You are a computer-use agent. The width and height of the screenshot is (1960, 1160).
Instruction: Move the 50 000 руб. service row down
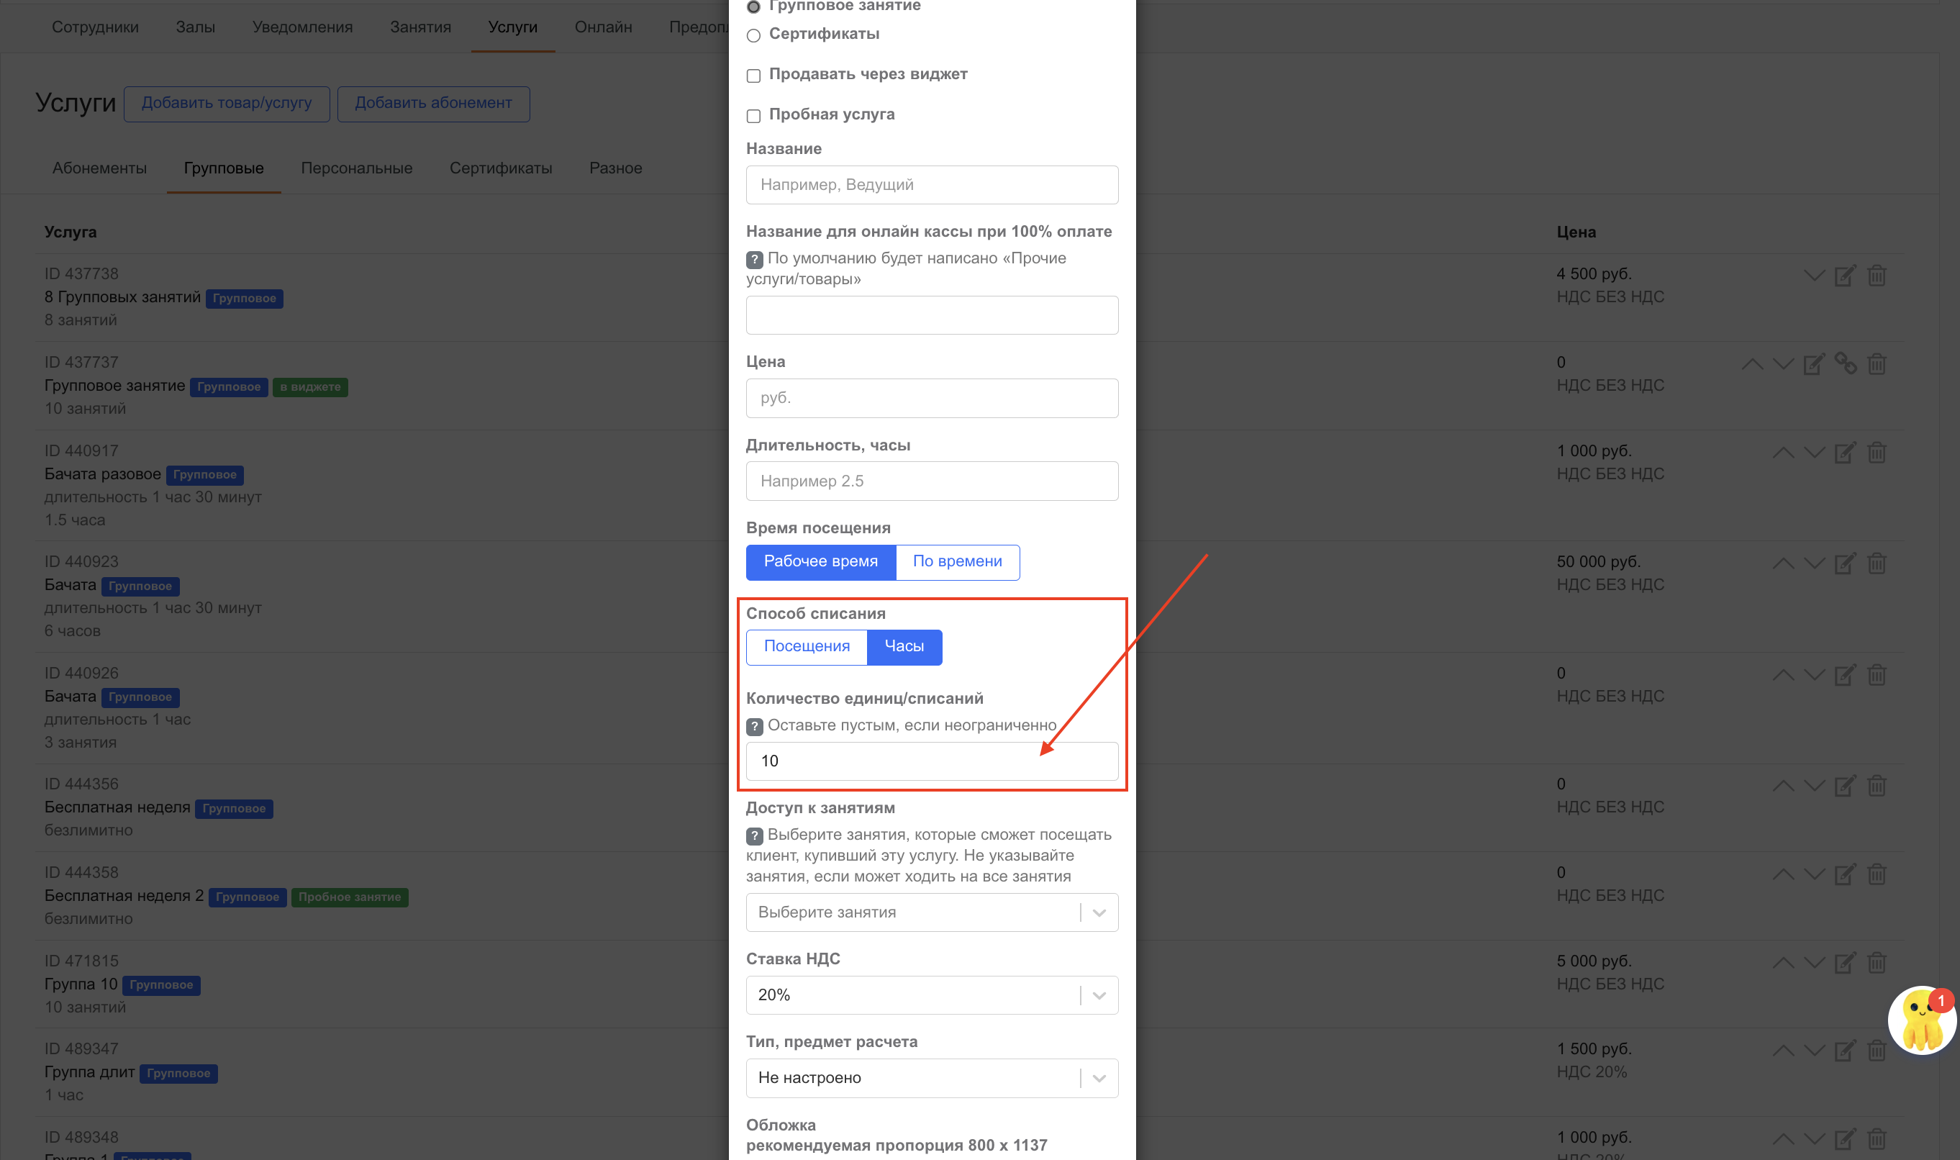tap(1814, 563)
